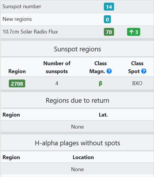The image size is (154, 177).
Task: Click the Class Magn. help question icon
Action: (109, 71)
